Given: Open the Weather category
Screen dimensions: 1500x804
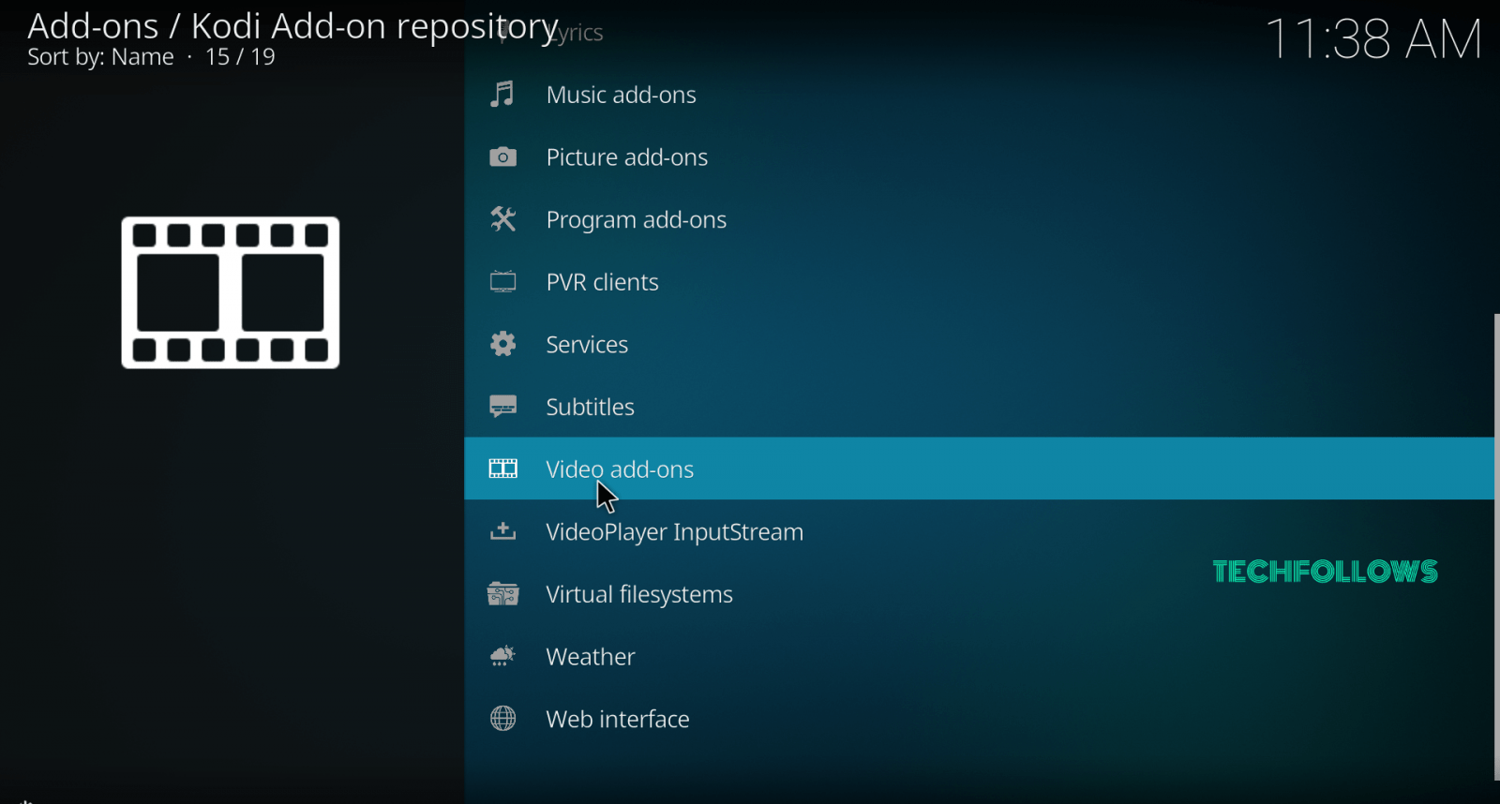Looking at the screenshot, I should (979, 656).
